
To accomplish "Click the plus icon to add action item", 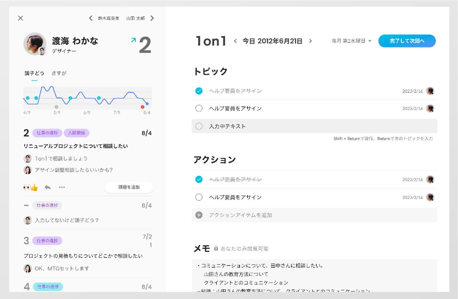I will pyautogui.click(x=199, y=215).
